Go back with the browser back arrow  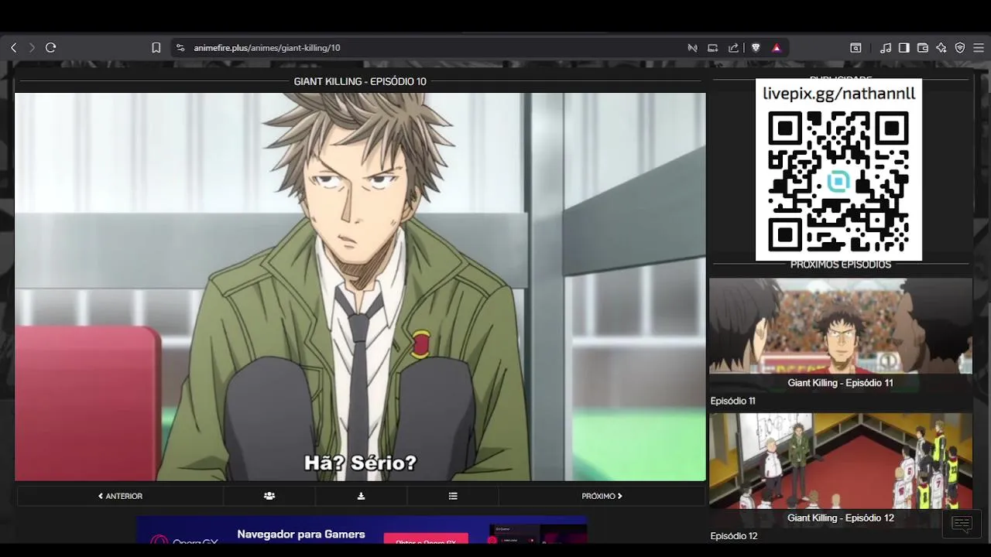(13, 48)
